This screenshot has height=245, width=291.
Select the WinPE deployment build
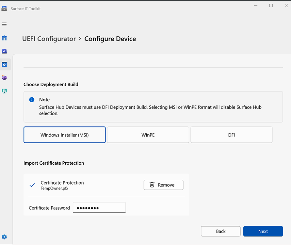point(148,135)
